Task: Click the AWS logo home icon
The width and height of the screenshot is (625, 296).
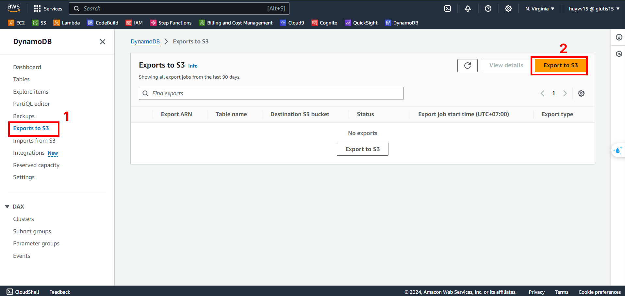Action: point(13,8)
